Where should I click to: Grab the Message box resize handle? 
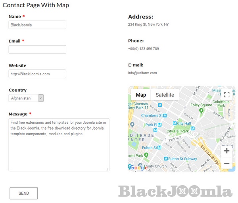(107, 169)
